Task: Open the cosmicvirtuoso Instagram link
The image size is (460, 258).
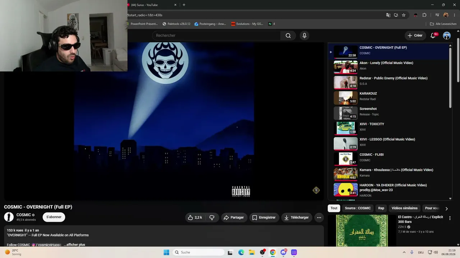Action: [46, 245]
